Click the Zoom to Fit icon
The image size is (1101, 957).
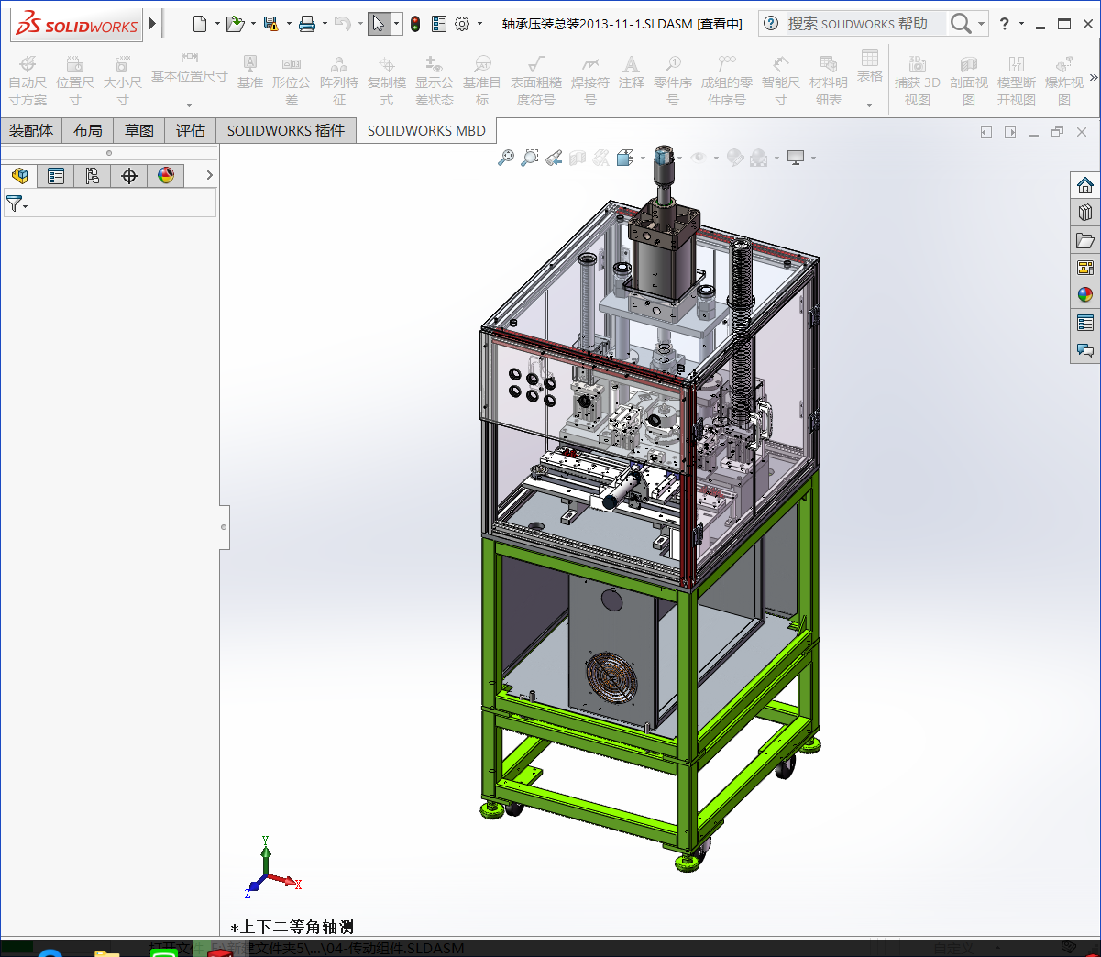506,158
